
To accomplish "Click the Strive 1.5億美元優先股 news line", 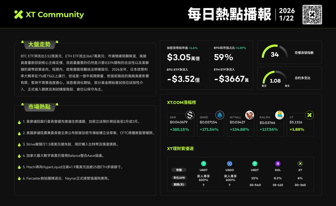I will [71, 144].
